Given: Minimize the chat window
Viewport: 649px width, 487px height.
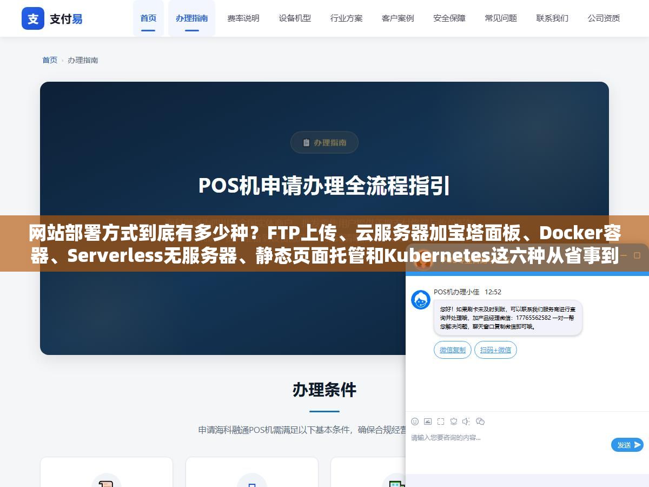Looking at the screenshot, I should point(624,255).
